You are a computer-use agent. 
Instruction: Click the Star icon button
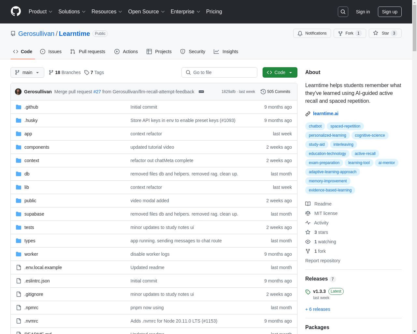tap(376, 33)
